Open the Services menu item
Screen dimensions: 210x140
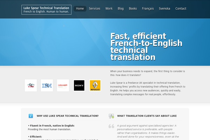pyautogui.click(x=94, y=8)
